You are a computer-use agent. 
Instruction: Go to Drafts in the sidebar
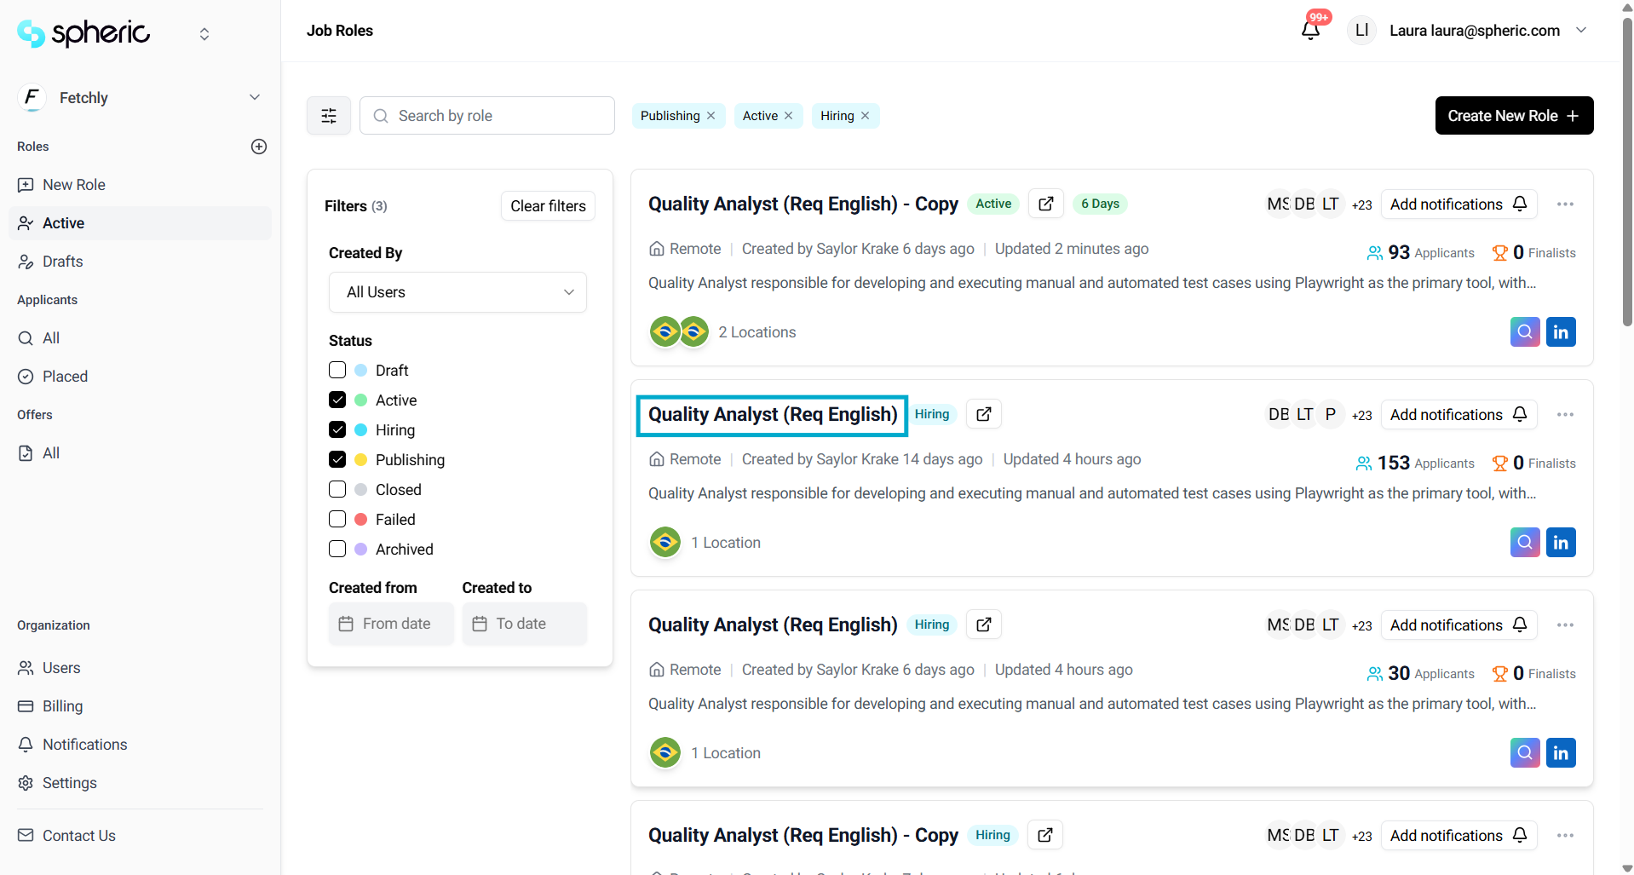point(62,262)
